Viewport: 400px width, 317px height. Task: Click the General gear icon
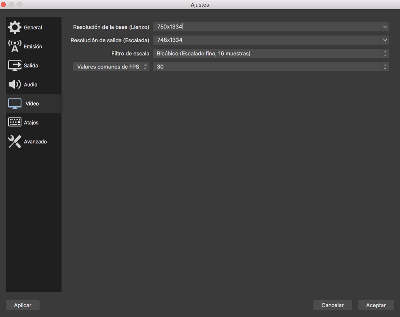coord(15,27)
